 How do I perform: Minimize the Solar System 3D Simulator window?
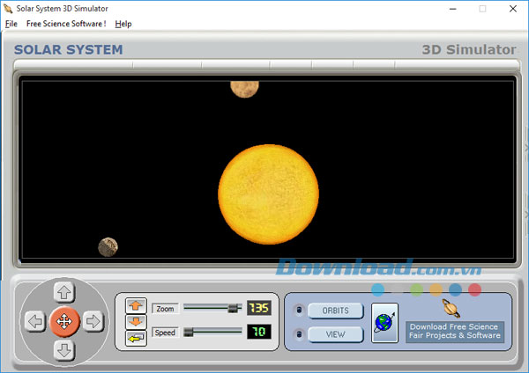pos(453,9)
